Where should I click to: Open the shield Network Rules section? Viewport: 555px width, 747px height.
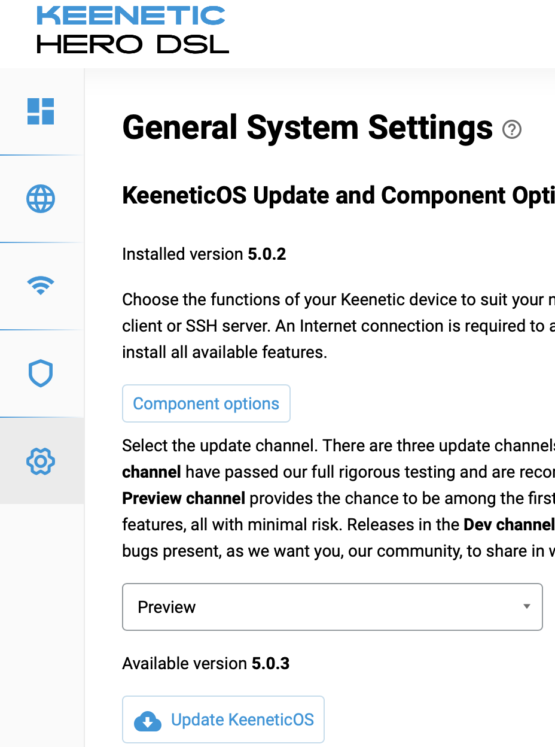[41, 373]
